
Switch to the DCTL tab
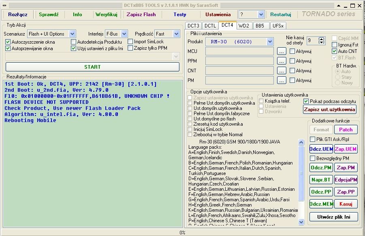pyautogui.click(x=210, y=26)
